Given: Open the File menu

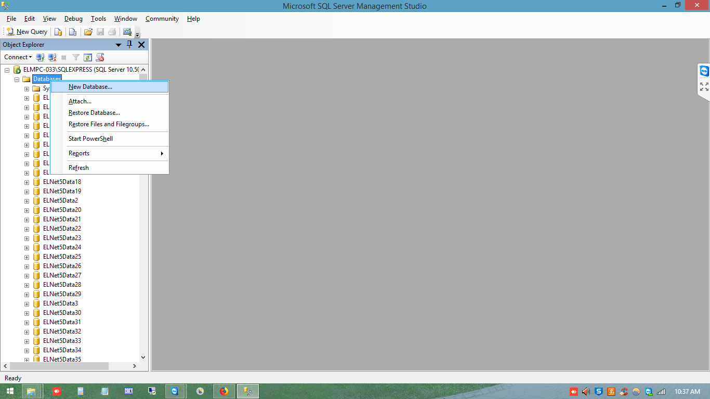Looking at the screenshot, I should click(11, 19).
